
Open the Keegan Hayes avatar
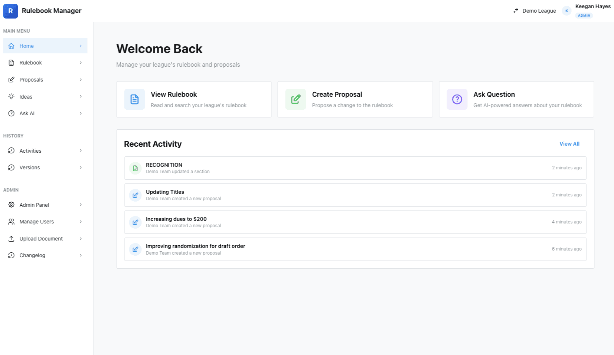tap(566, 11)
